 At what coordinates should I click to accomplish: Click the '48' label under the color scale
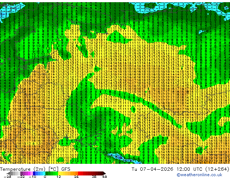pyautogui.click(x=104, y=177)
